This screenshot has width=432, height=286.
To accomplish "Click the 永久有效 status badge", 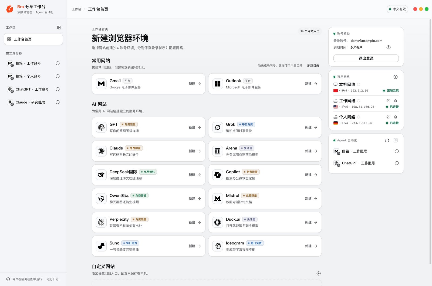I will click(397, 9).
